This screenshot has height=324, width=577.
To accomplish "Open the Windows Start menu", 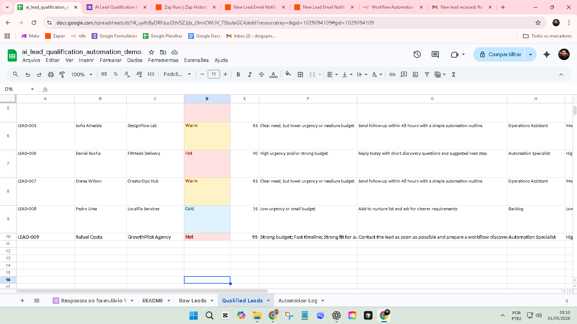I will point(194,315).
